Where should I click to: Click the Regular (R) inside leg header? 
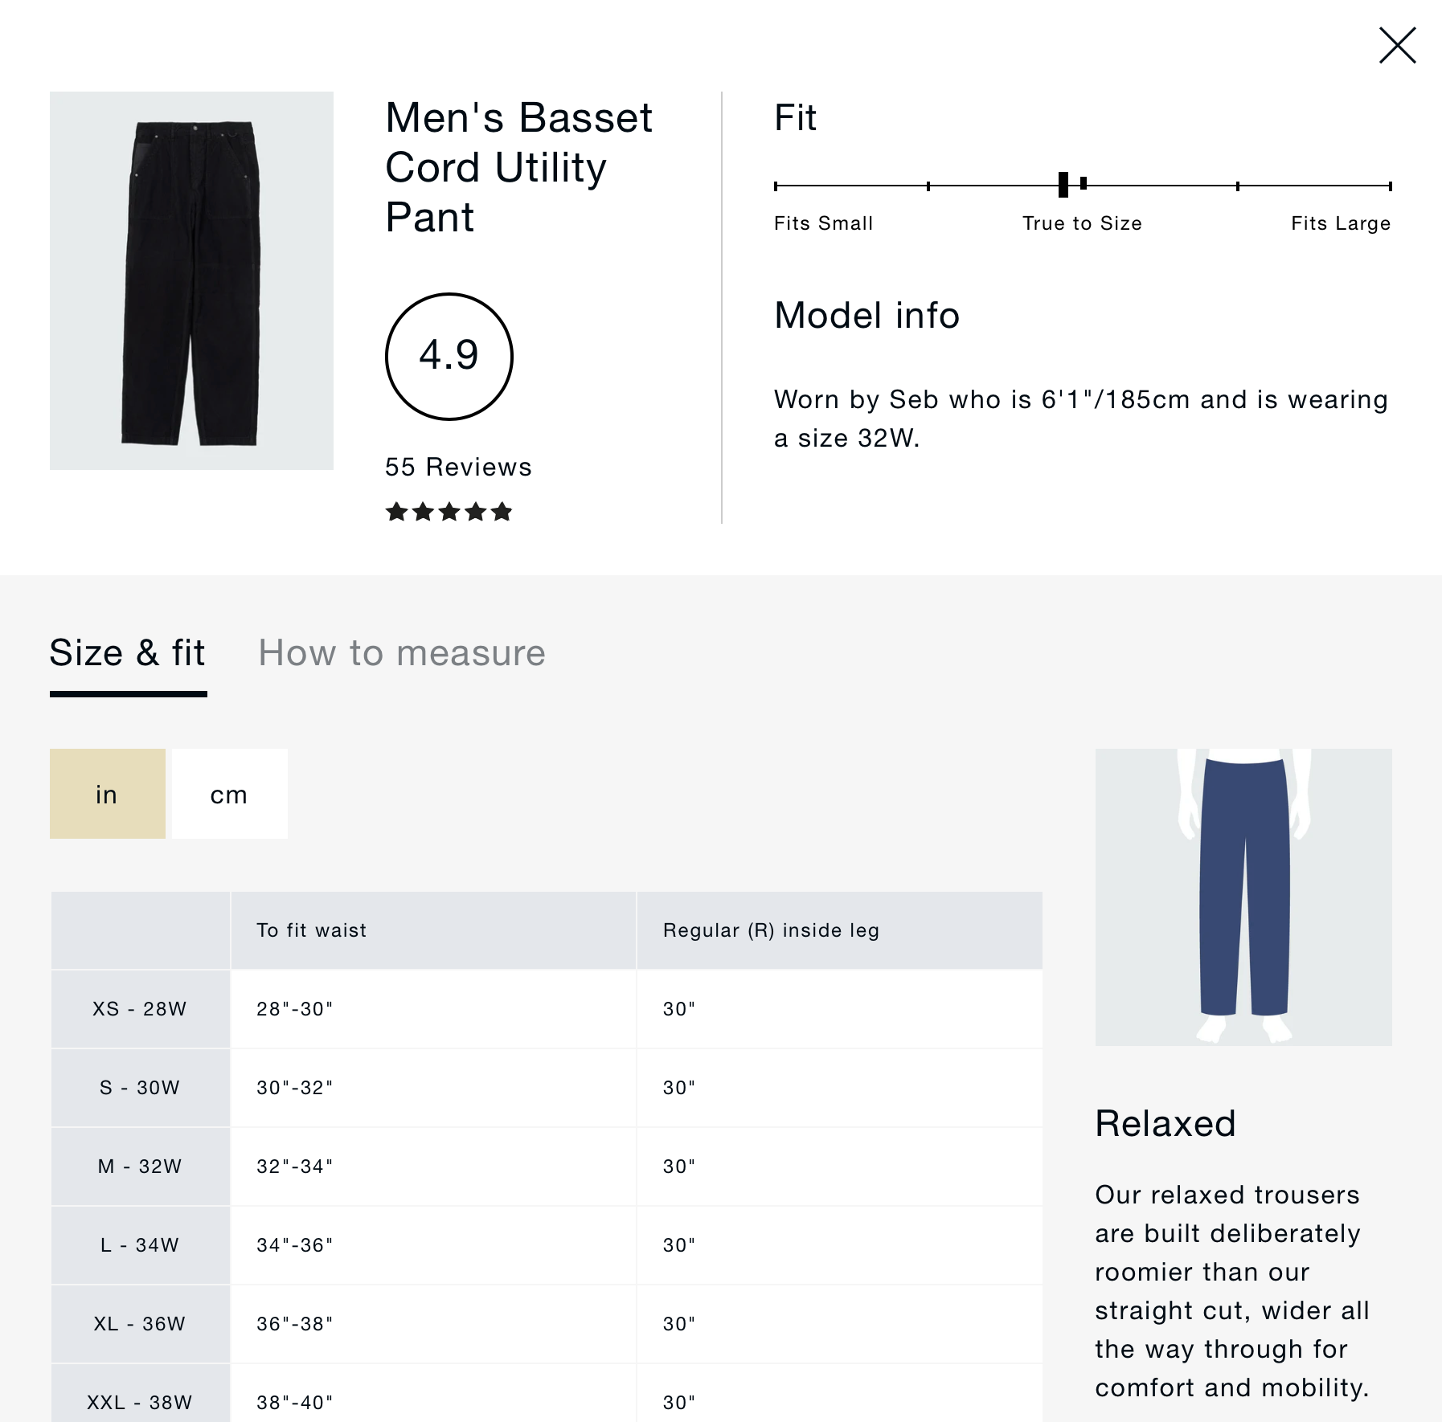coord(771,930)
